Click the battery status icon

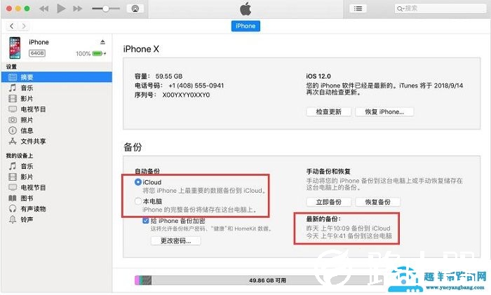point(99,53)
